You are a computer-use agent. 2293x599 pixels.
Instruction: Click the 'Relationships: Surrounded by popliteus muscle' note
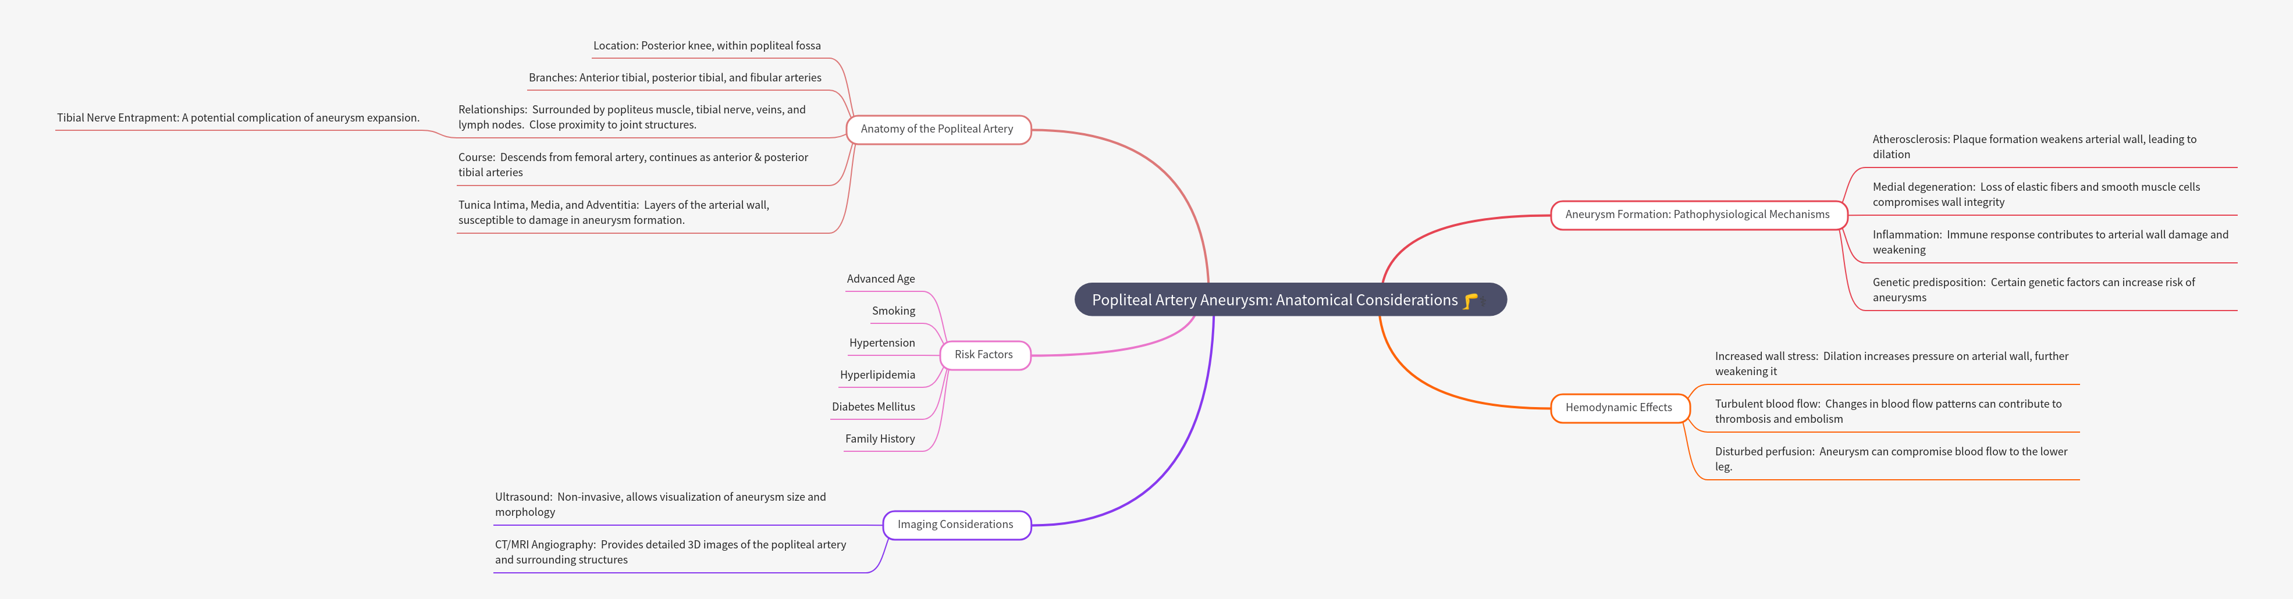click(632, 116)
